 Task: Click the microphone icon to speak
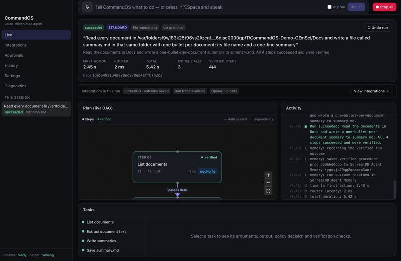[x=87, y=7]
